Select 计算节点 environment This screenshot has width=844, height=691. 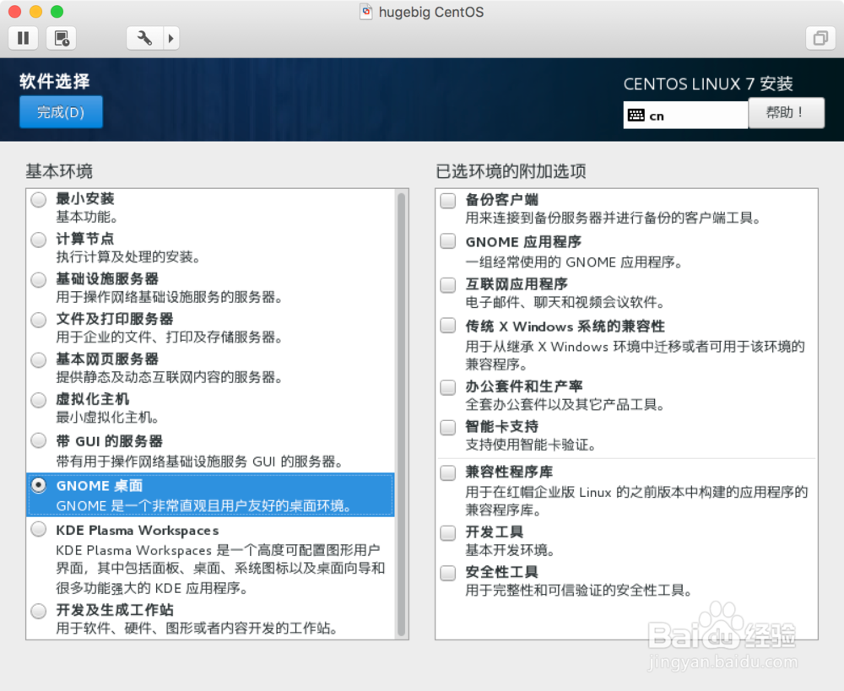(39, 240)
